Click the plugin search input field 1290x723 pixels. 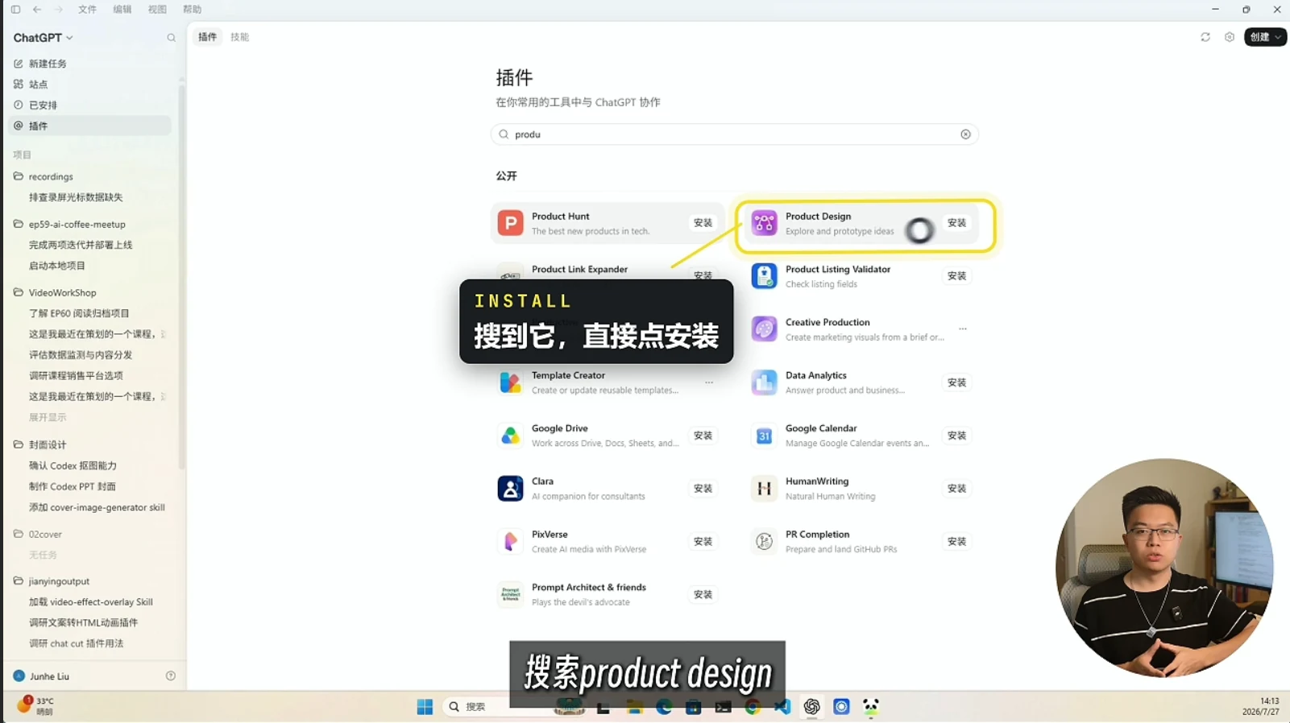734,134
